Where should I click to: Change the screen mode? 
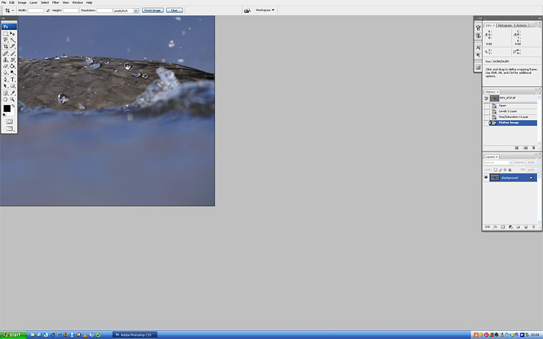10,129
